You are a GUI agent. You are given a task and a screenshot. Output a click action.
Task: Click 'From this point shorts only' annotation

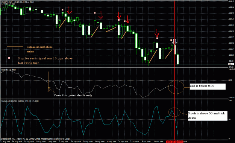73,95
